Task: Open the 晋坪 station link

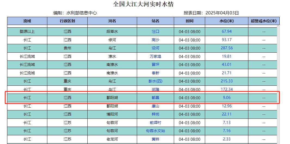Action: pos(155,65)
